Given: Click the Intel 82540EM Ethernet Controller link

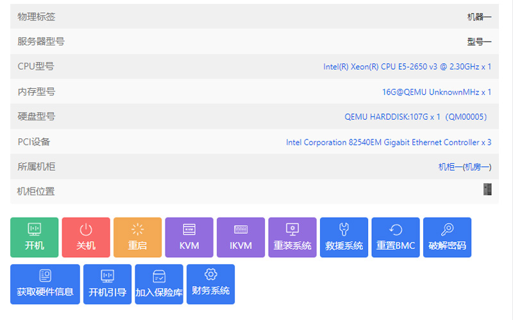Looking at the screenshot, I should tap(389, 142).
